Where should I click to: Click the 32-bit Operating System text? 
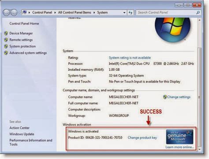[x=127, y=76]
